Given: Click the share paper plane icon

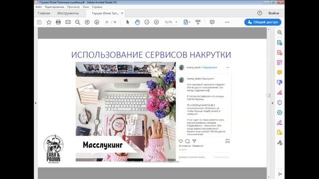Looking at the screenshot, I should pyautogui.click(x=194, y=141).
